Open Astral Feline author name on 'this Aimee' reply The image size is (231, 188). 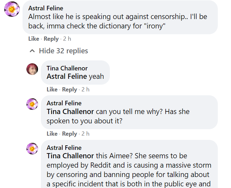tap(64, 148)
